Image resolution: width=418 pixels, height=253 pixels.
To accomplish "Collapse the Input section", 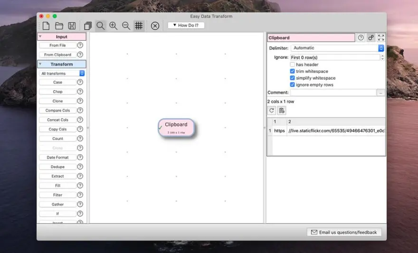I will 40,37.
